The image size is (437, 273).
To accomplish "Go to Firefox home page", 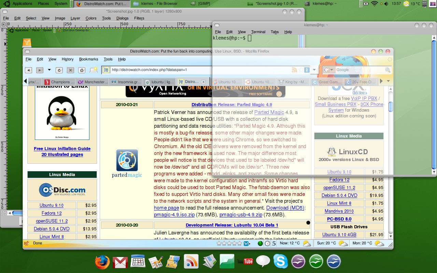I will click(82, 70).
